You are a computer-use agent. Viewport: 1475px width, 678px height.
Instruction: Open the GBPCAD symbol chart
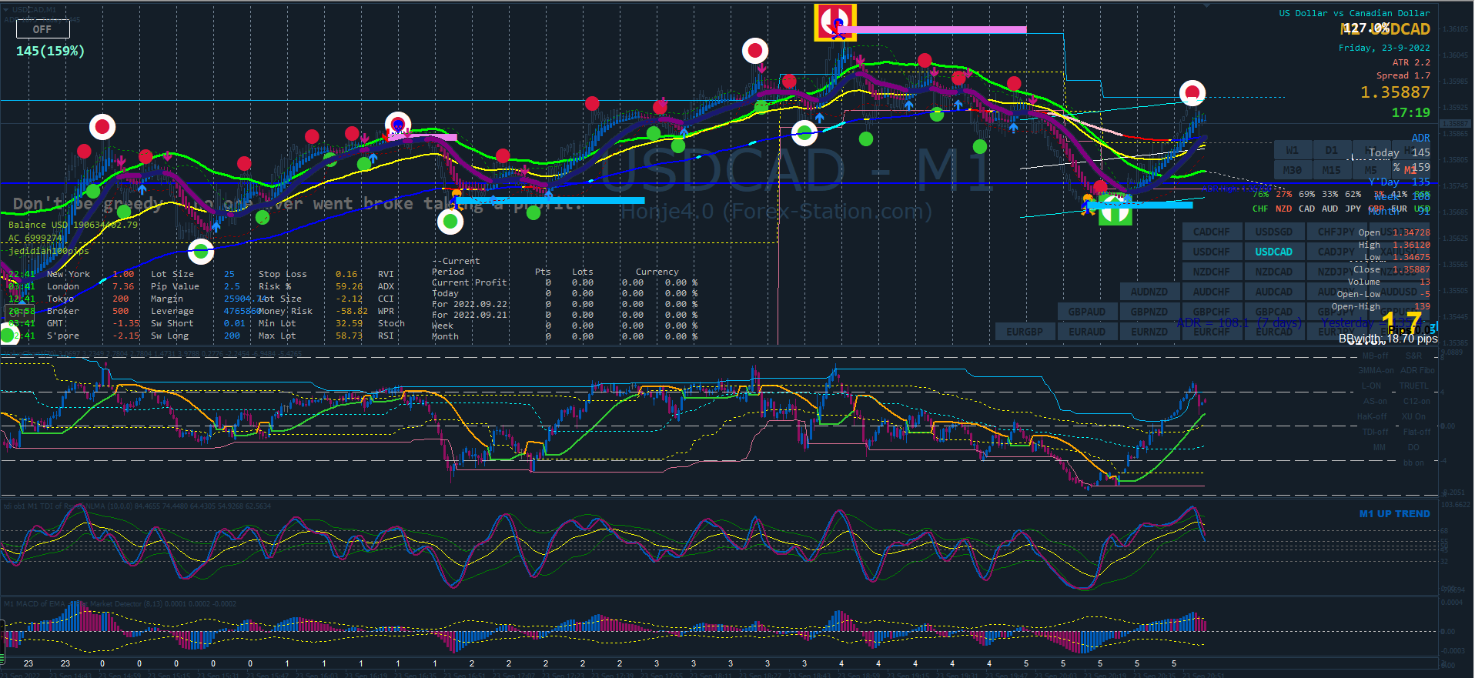pos(1274,312)
